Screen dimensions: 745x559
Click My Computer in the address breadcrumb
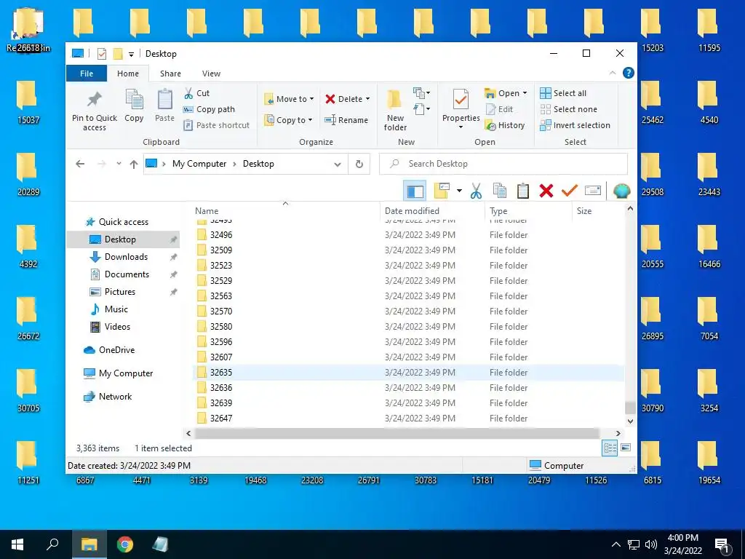(199, 164)
